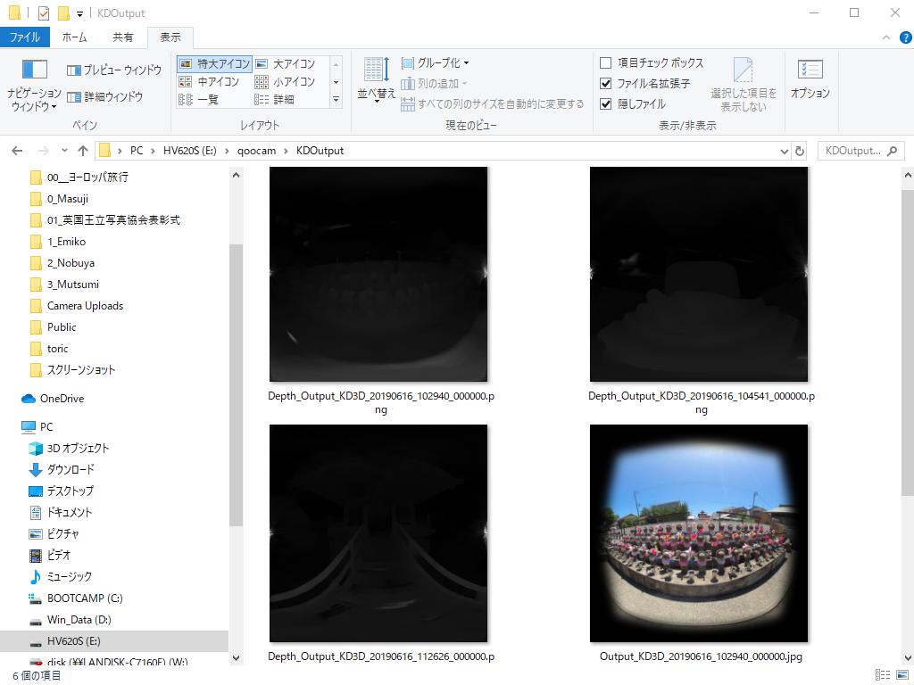
Task: Select Extra Large Icons (特大アイコン) layout
Action: coord(214,63)
